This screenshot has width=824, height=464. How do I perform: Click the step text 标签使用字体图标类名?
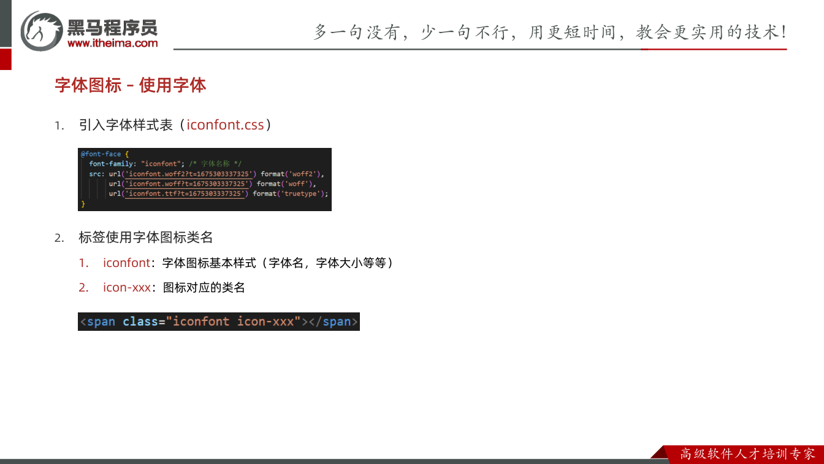pyautogui.click(x=146, y=237)
